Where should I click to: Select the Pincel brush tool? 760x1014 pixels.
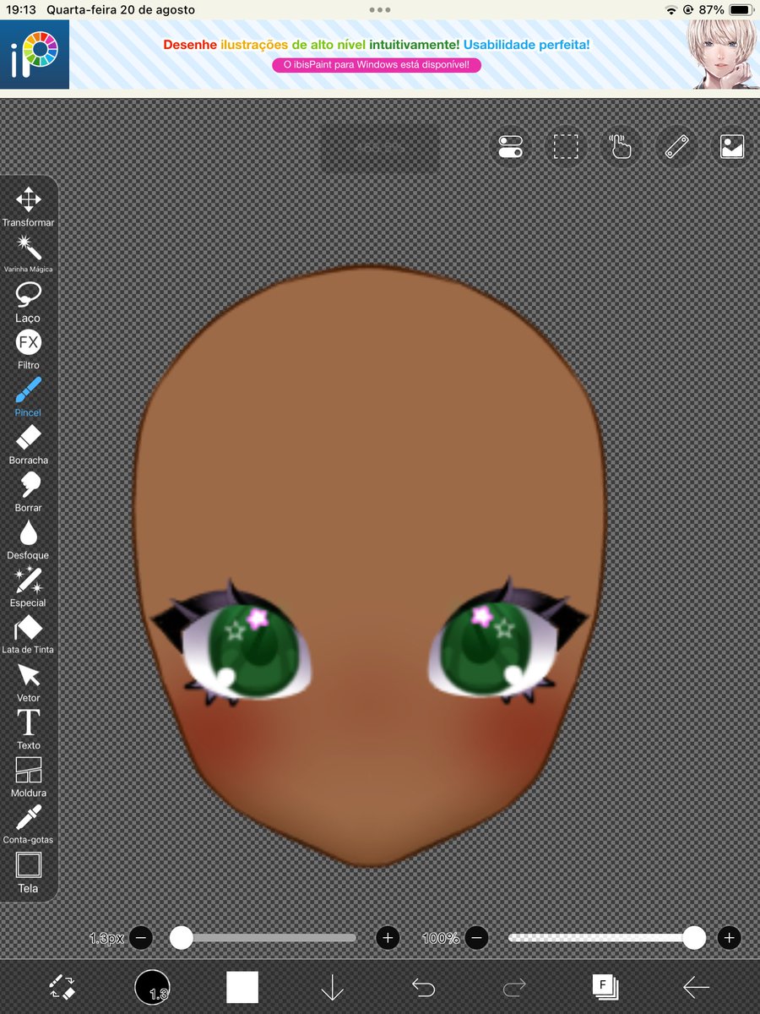pos(28,396)
